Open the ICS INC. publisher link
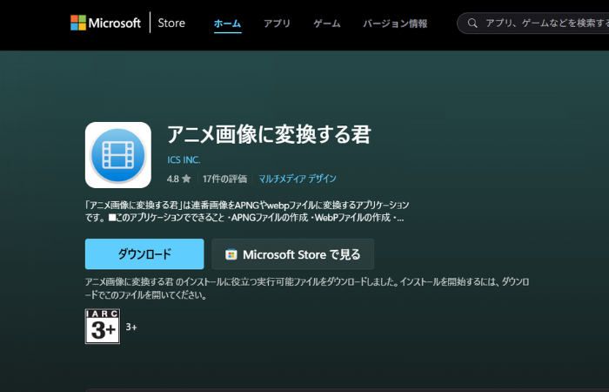This screenshot has height=392, width=609. (x=184, y=159)
